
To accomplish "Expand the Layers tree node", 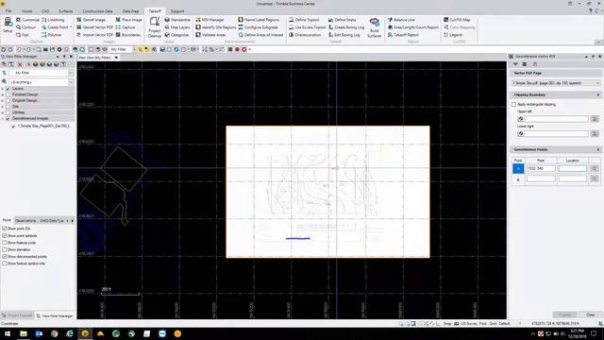I will [3, 89].
